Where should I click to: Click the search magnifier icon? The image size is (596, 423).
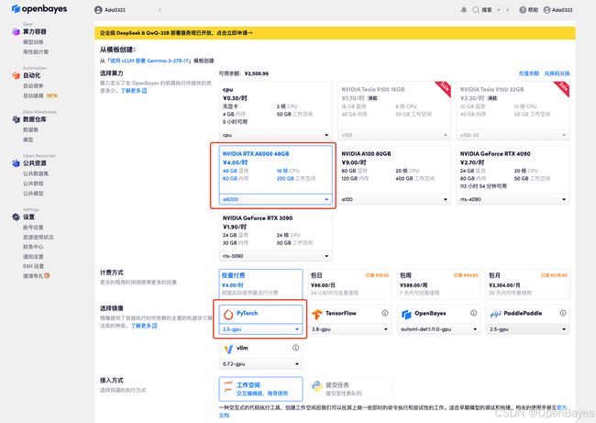coord(476,10)
